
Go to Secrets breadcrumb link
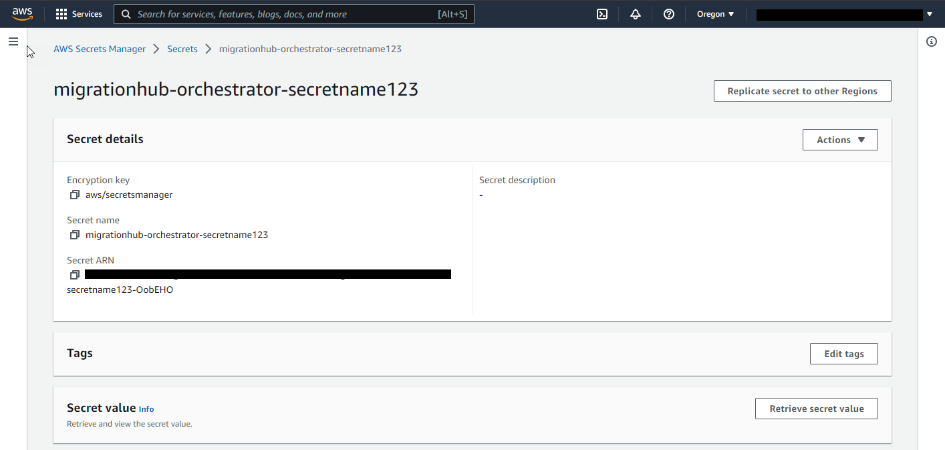click(182, 49)
